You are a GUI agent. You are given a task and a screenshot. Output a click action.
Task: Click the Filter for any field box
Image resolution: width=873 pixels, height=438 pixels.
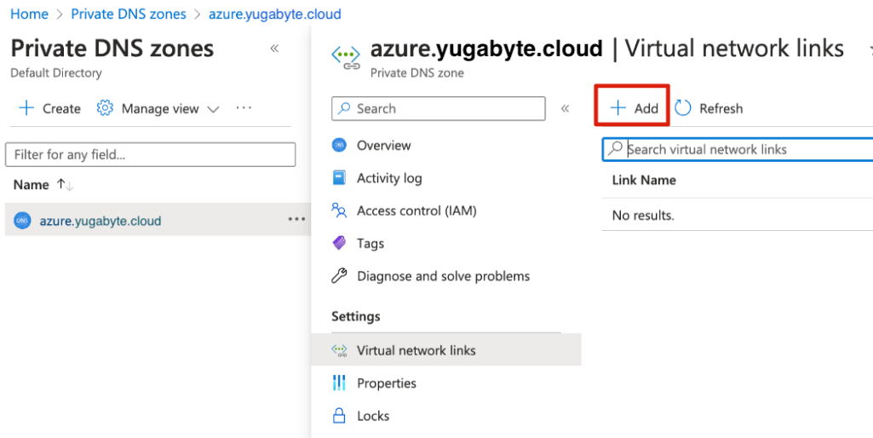tap(151, 155)
